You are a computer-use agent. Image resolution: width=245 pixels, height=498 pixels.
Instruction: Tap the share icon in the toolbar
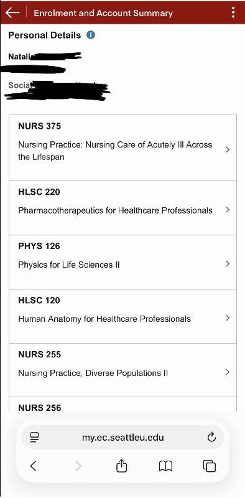121,466
